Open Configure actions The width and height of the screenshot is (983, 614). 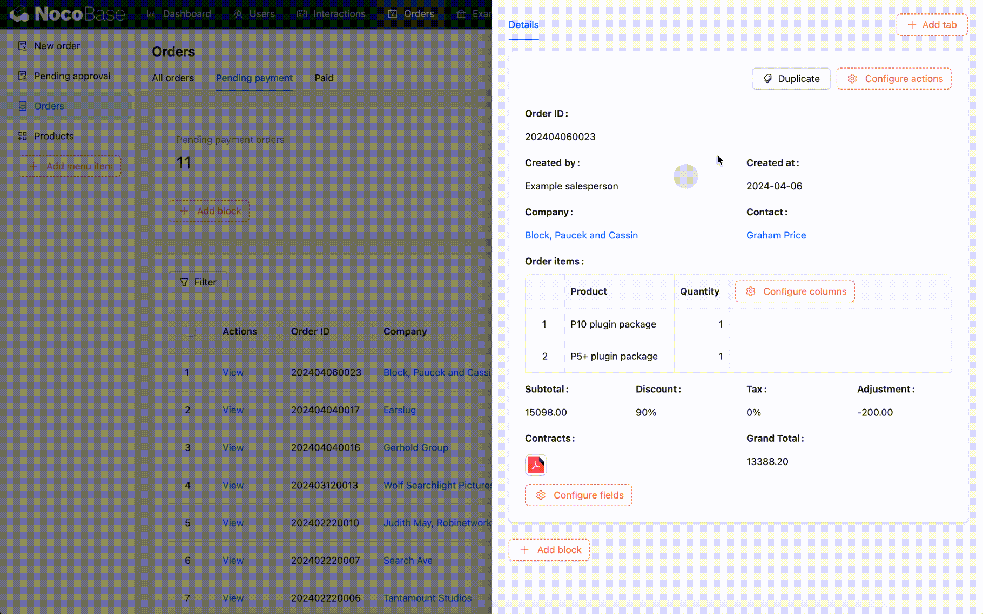[x=894, y=79]
